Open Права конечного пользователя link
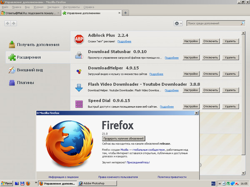The image size is (250, 187). pyautogui.click(x=118, y=177)
